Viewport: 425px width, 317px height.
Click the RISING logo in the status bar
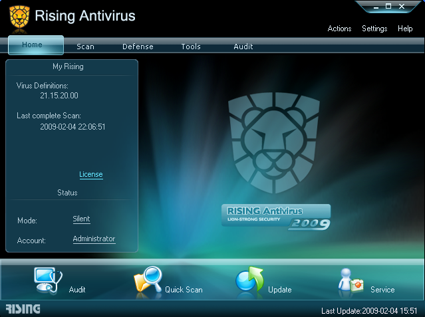coord(23,309)
